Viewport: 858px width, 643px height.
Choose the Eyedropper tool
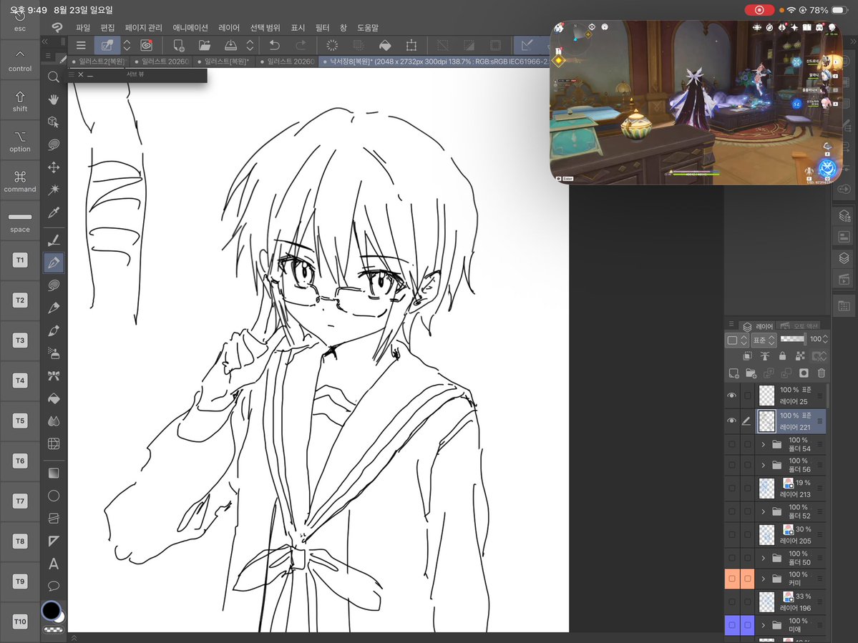(53, 212)
